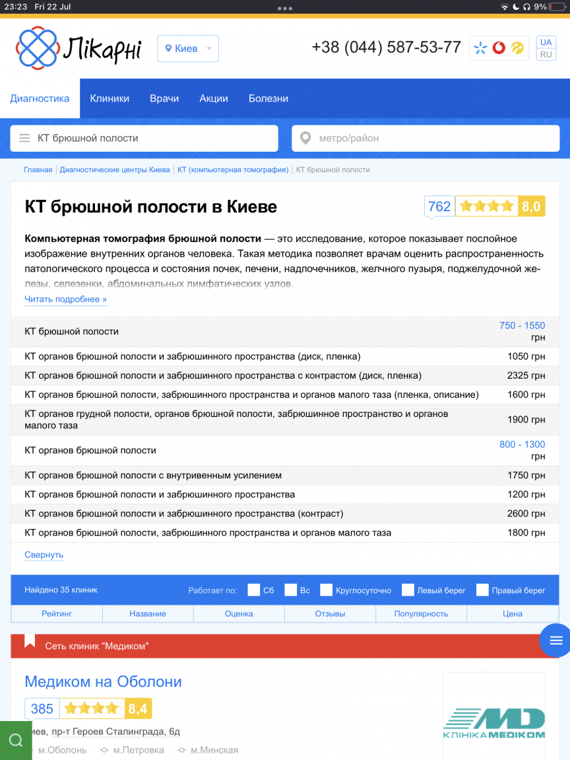Open the green search button
570x760 pixels.
(x=16, y=741)
